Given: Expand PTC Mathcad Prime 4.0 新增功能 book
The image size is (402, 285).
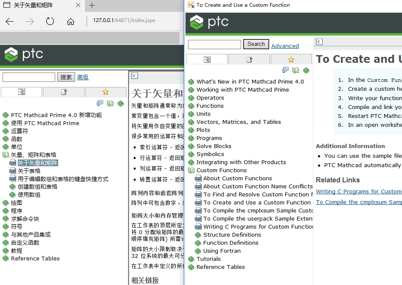Looking at the screenshot, I should (x=6, y=115).
